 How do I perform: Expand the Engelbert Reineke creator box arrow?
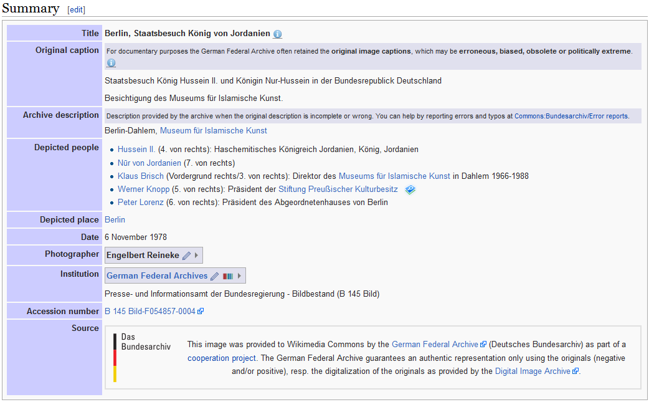tap(197, 256)
